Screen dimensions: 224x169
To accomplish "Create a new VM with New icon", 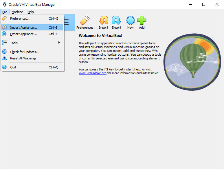I will pos(131,20).
